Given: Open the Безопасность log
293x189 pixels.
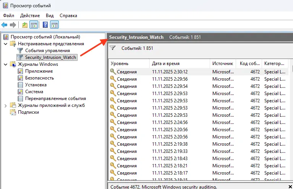Looking at the screenshot, I should (39, 78).
